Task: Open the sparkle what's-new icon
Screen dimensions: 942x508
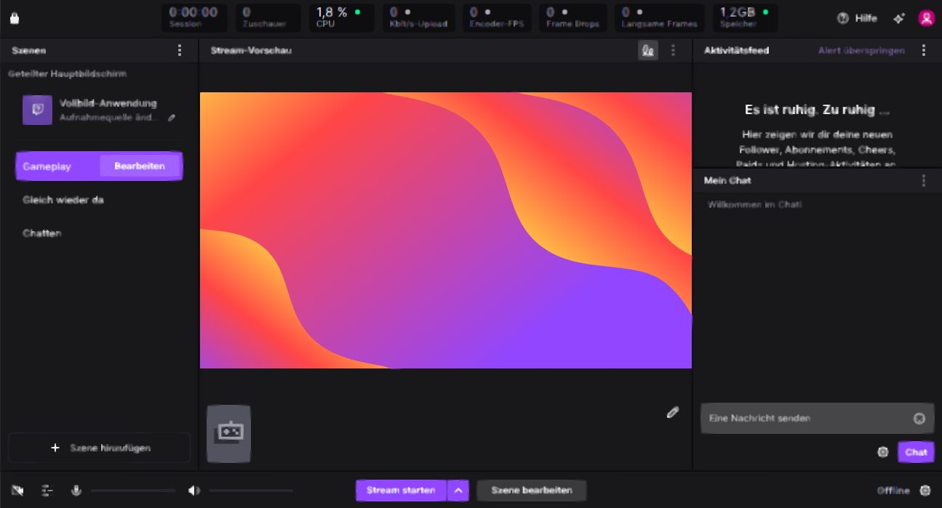Action: click(x=899, y=19)
